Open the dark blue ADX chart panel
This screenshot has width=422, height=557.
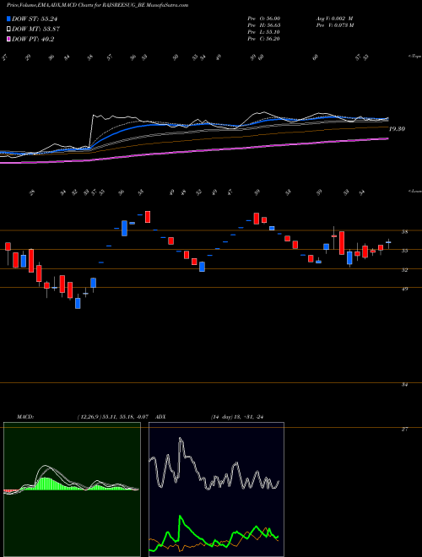coord(216,489)
